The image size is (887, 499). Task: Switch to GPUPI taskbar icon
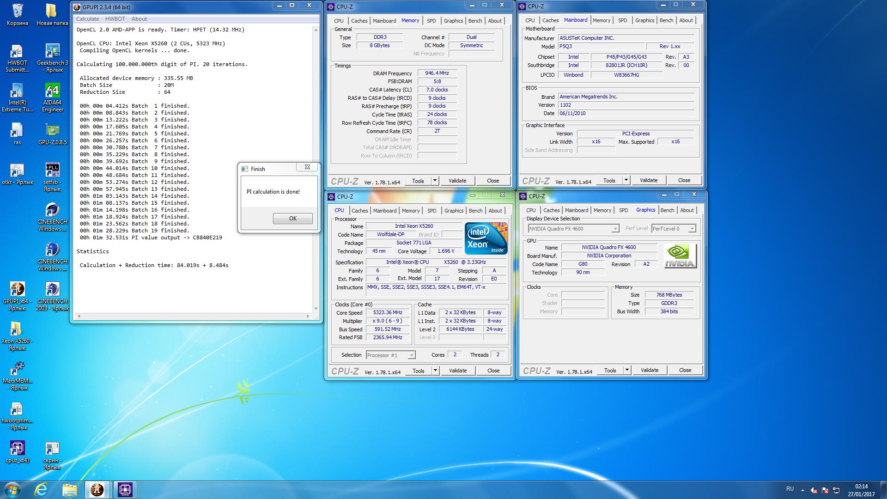[x=97, y=490]
